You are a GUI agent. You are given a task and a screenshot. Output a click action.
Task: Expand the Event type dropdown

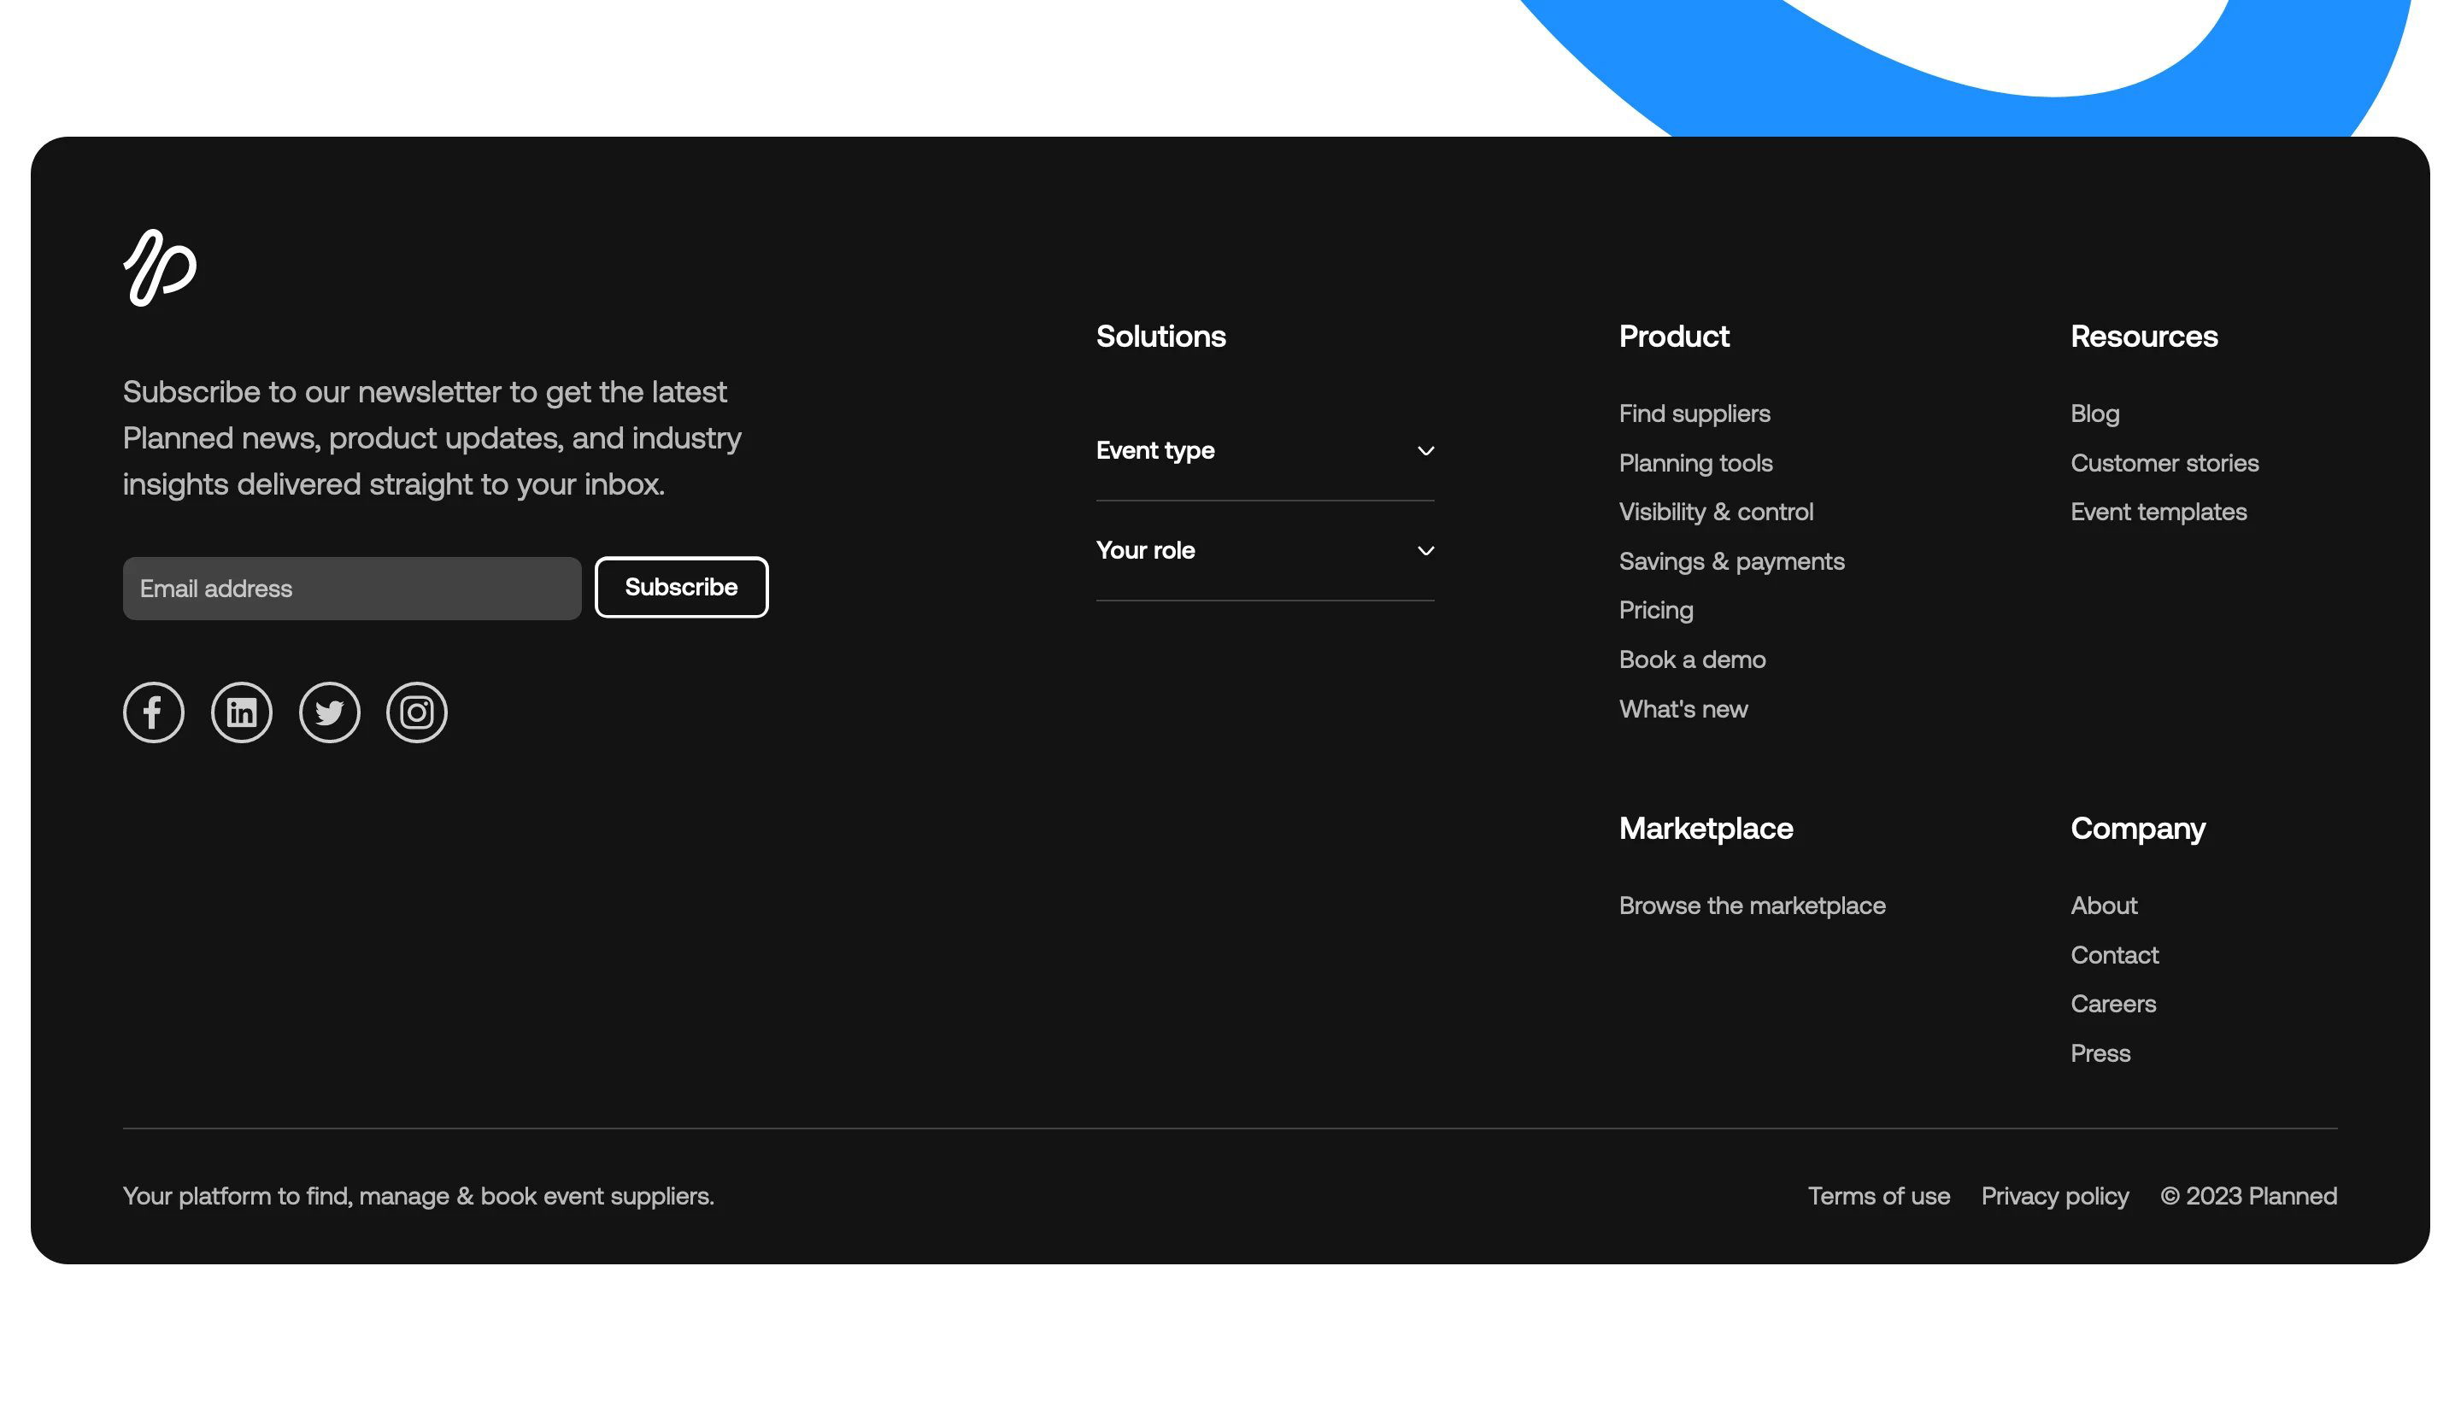point(1265,450)
